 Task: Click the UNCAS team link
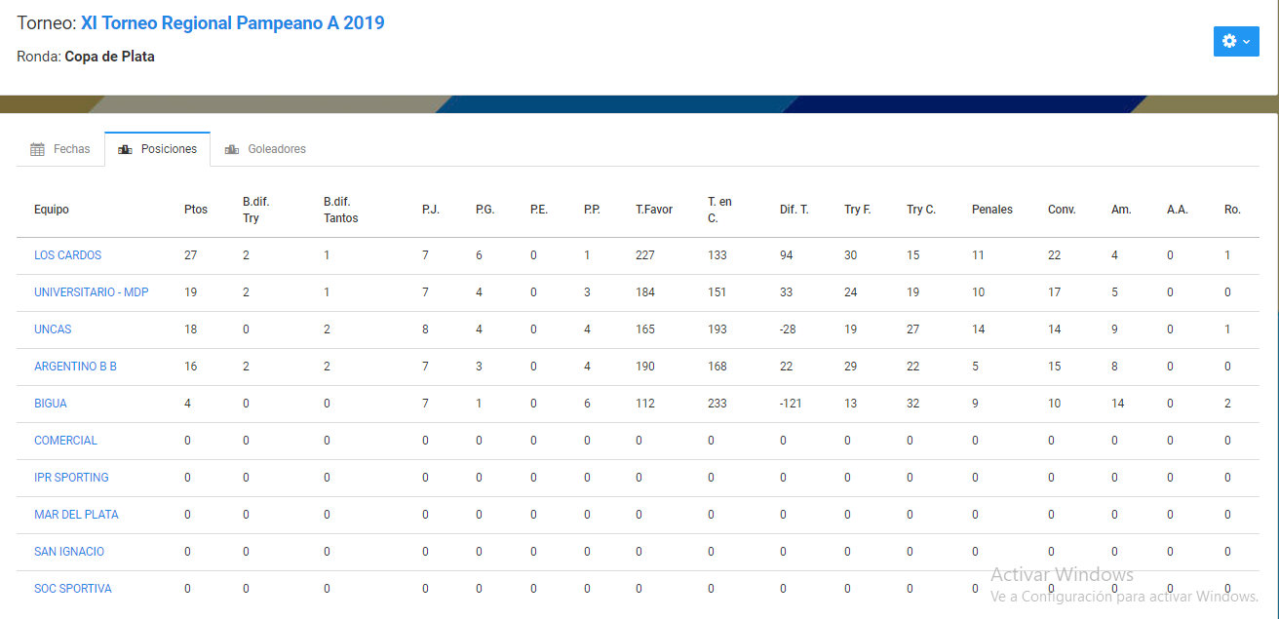(x=53, y=329)
